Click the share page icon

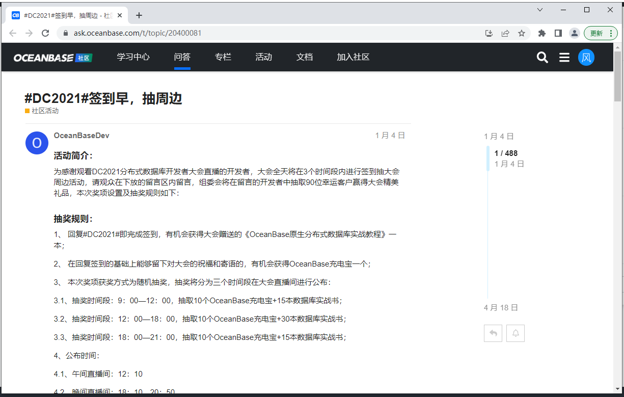(x=505, y=33)
